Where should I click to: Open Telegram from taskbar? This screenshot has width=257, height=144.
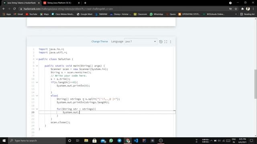120,140
